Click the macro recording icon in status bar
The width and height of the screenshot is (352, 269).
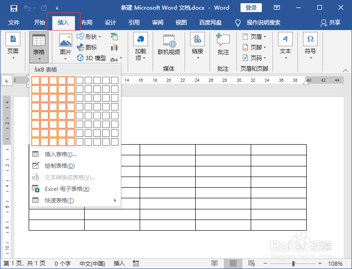click(x=136, y=263)
